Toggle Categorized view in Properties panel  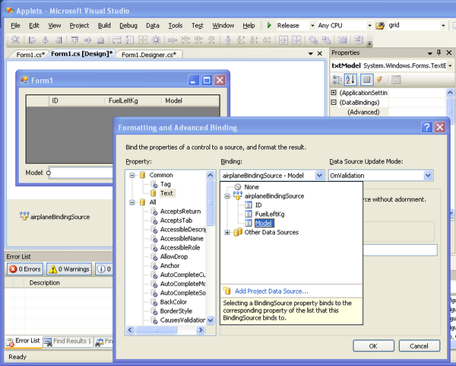[337, 79]
